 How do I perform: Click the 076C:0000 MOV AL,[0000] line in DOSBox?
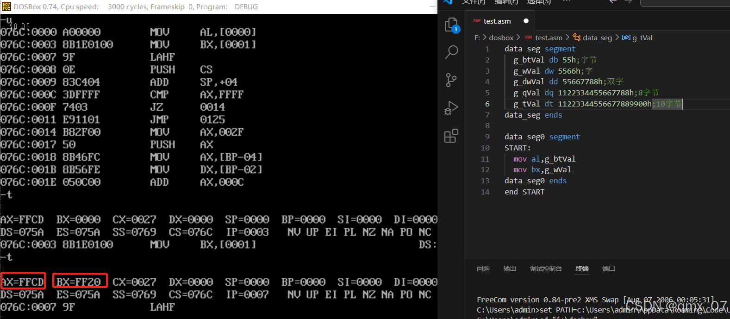[x=128, y=32]
